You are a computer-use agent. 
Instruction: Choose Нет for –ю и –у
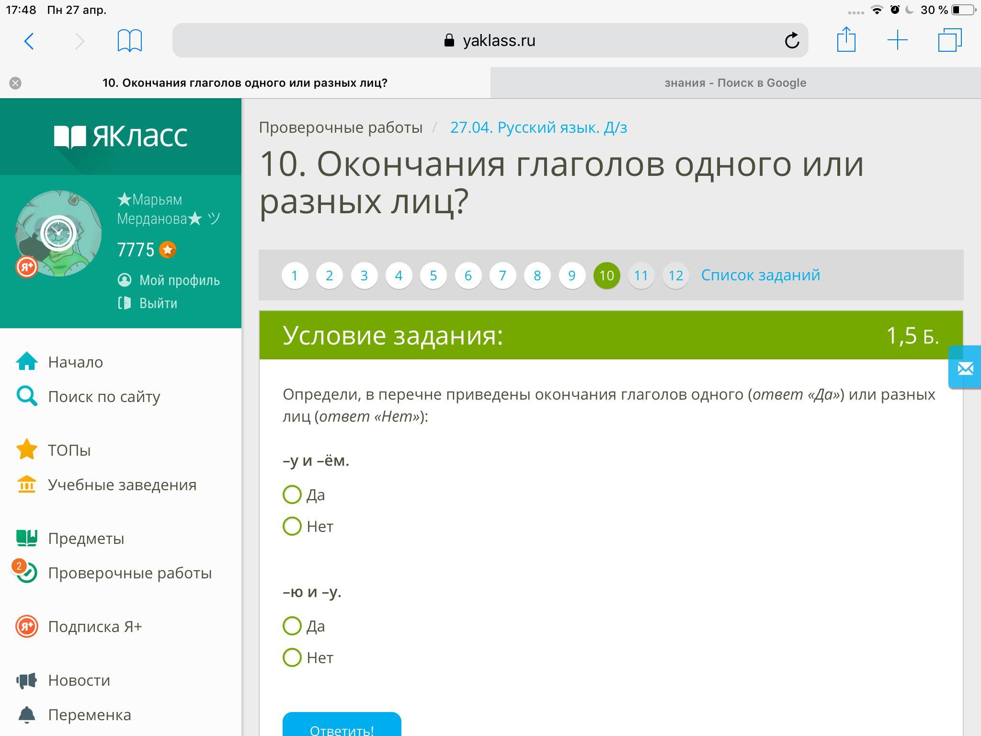(292, 658)
